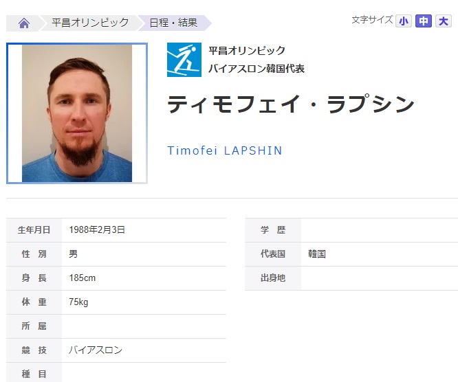The height and width of the screenshot is (382, 458).
Task: Click the ティモフェイ・ラプシン heading
Action: (291, 104)
